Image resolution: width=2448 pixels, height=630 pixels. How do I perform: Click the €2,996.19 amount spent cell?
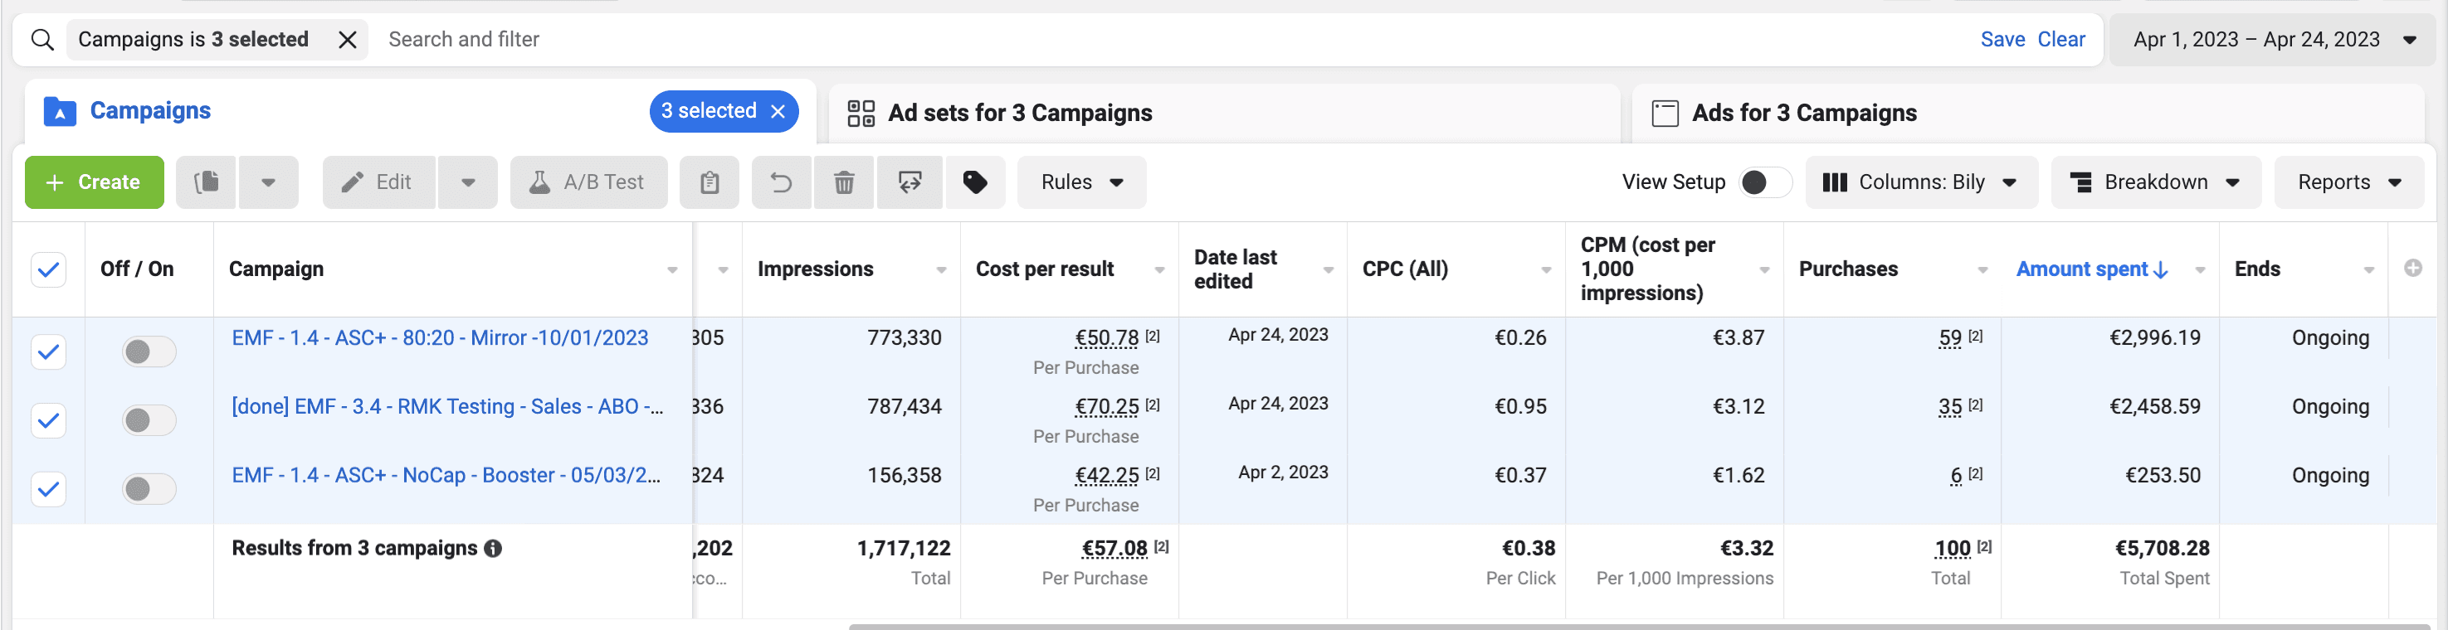pyautogui.click(x=2154, y=337)
